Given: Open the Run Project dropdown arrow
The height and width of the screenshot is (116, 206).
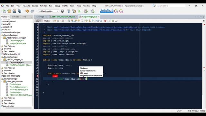Looking at the screenshot, I should [82, 11].
